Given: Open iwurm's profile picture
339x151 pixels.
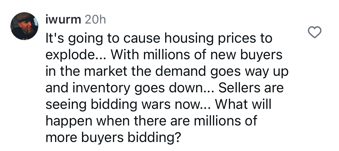Looking at the screenshot, I should tap(24, 26).
